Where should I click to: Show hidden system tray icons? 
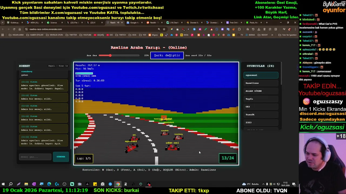(263, 184)
